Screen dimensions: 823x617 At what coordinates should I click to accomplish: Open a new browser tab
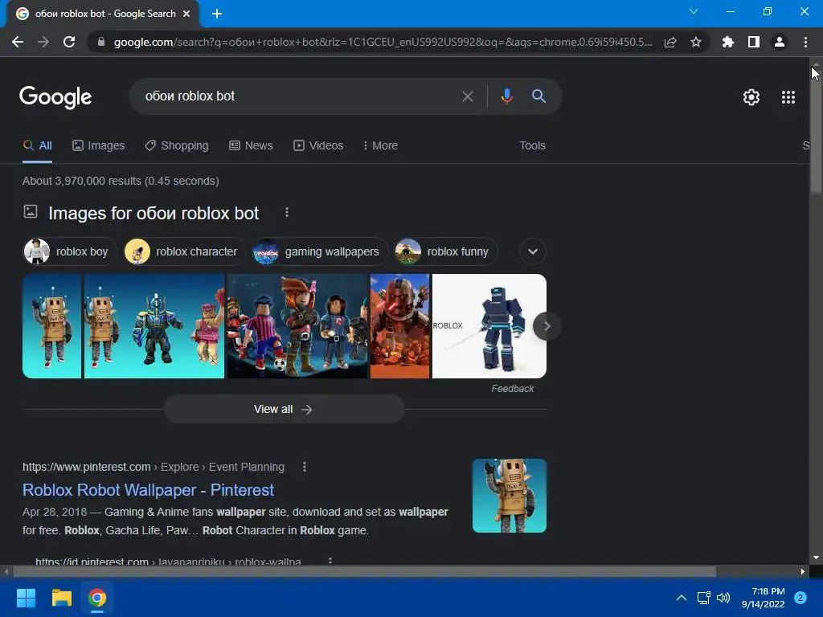coord(217,14)
